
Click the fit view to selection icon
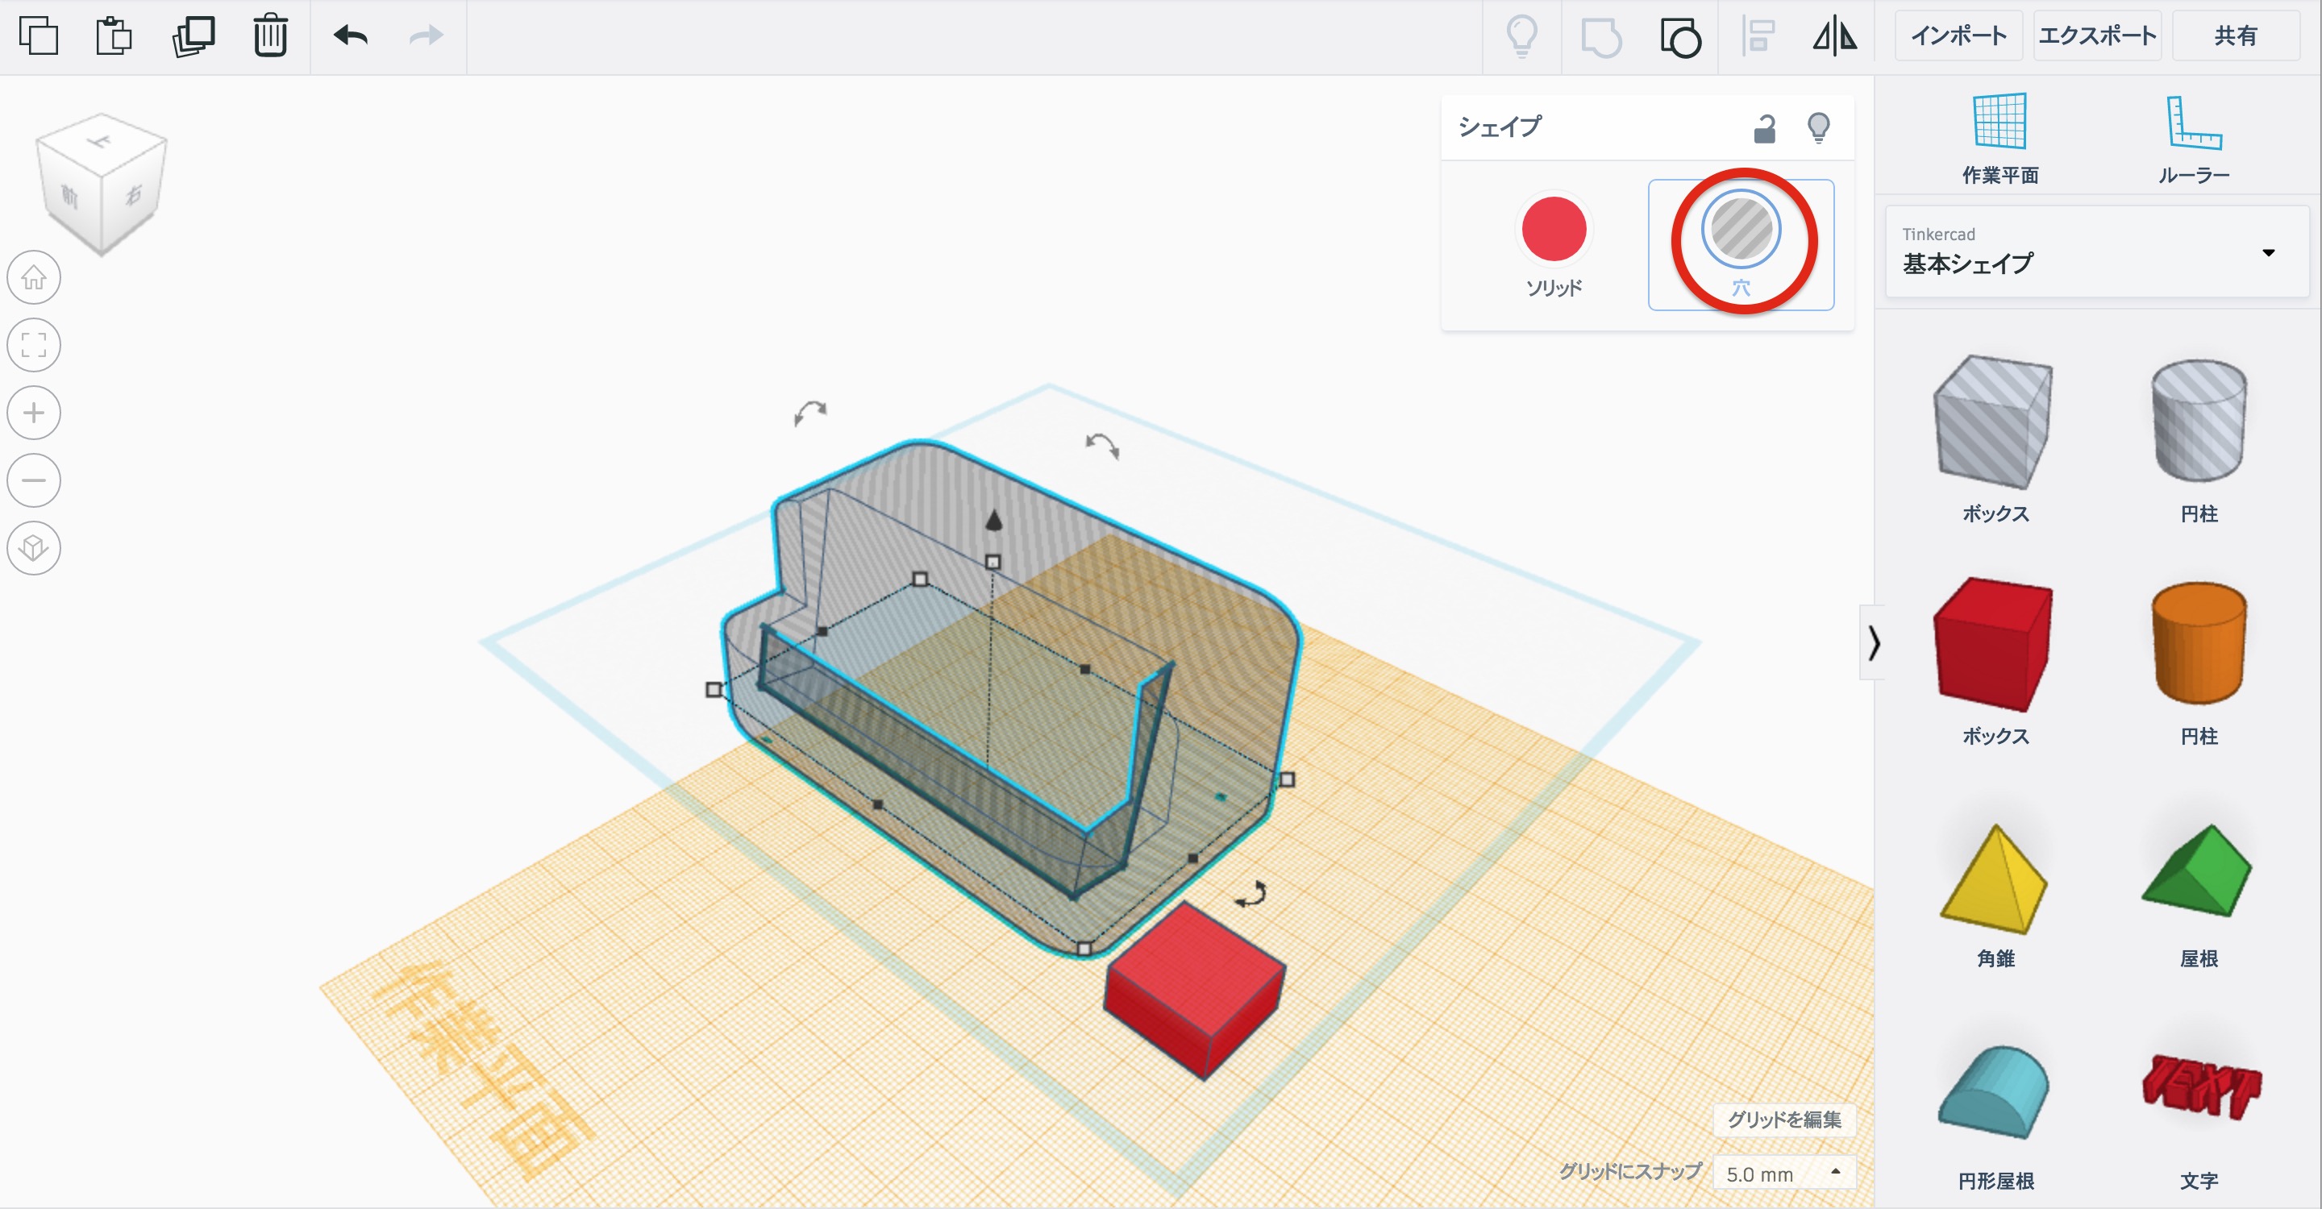[34, 345]
